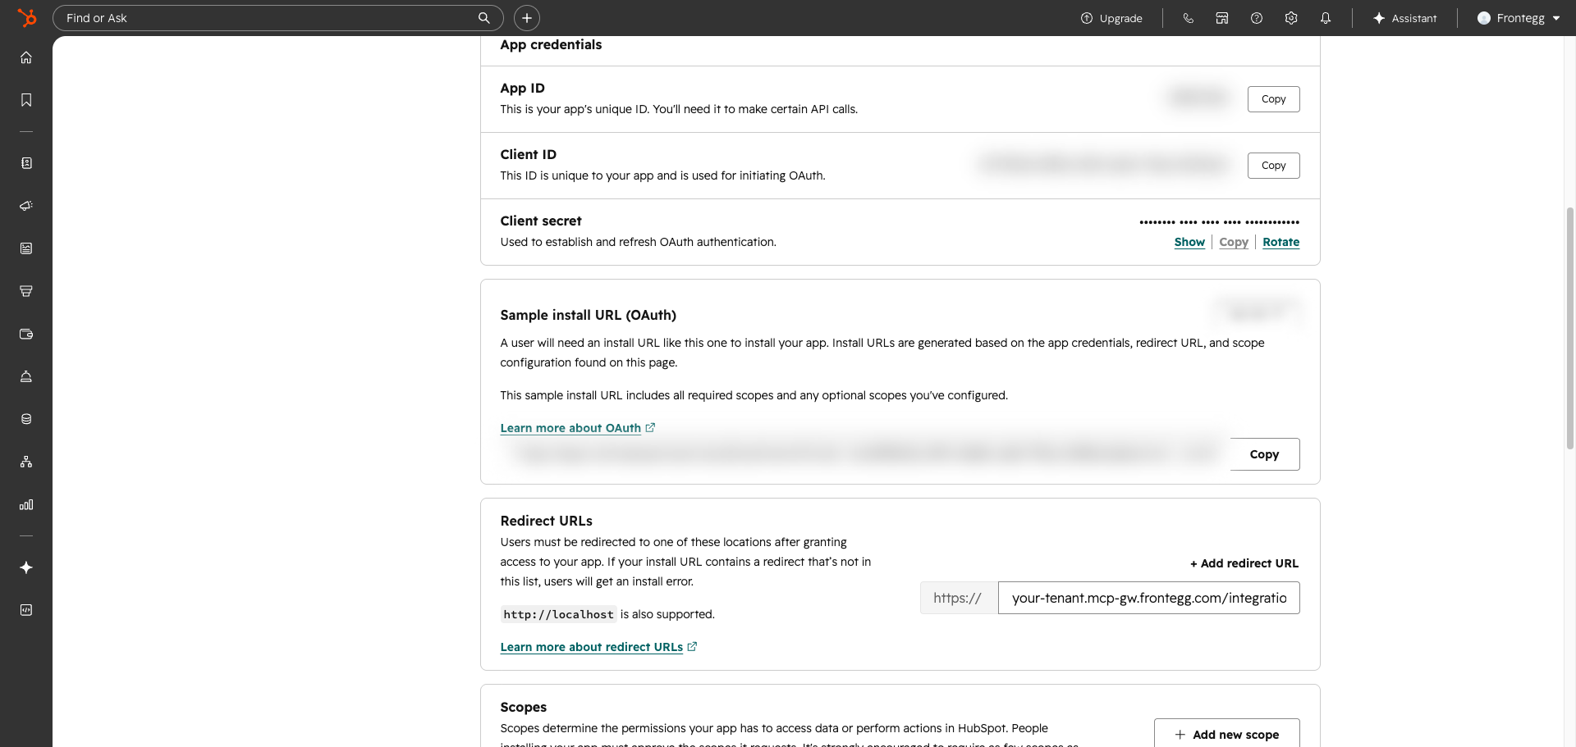Open the Reporting bar chart icon
The height and width of the screenshot is (747, 1576).
coord(26,504)
